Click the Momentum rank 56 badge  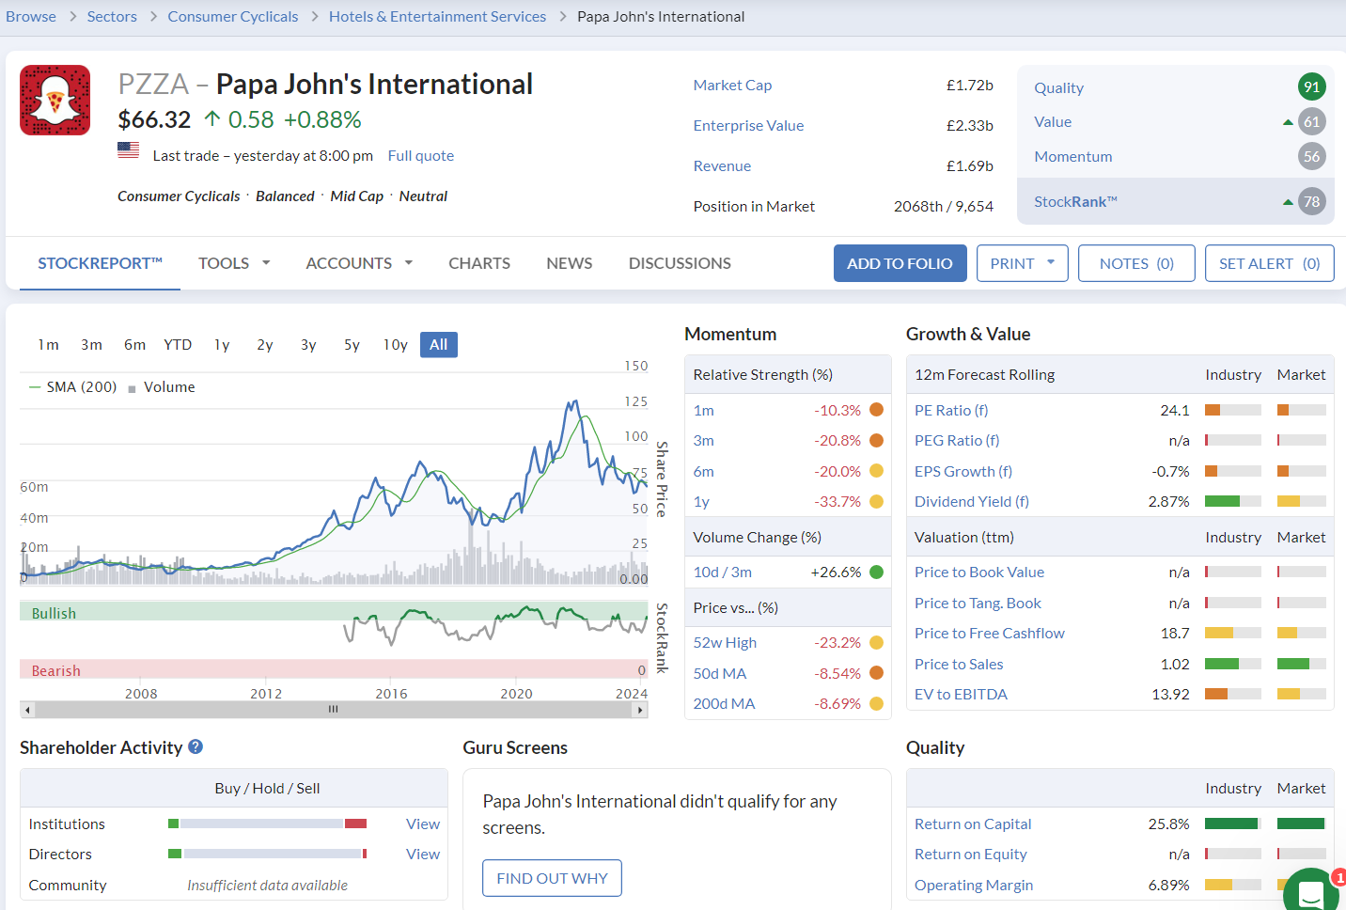pos(1312,156)
